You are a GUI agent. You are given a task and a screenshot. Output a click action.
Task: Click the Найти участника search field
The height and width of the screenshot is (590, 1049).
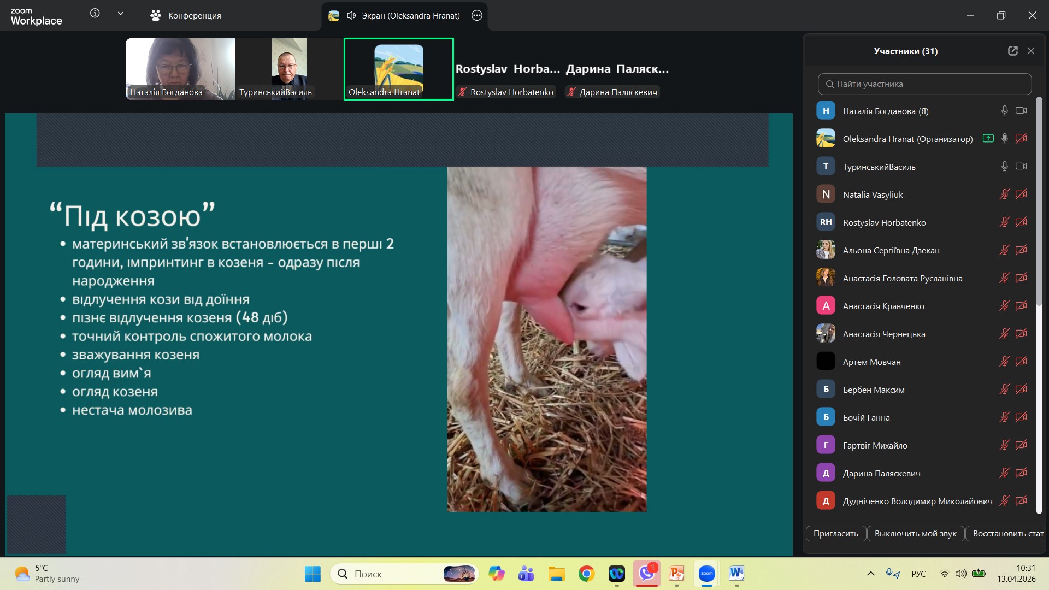point(924,84)
